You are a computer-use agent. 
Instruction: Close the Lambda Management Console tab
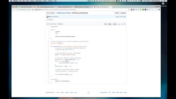tap(54, 7)
